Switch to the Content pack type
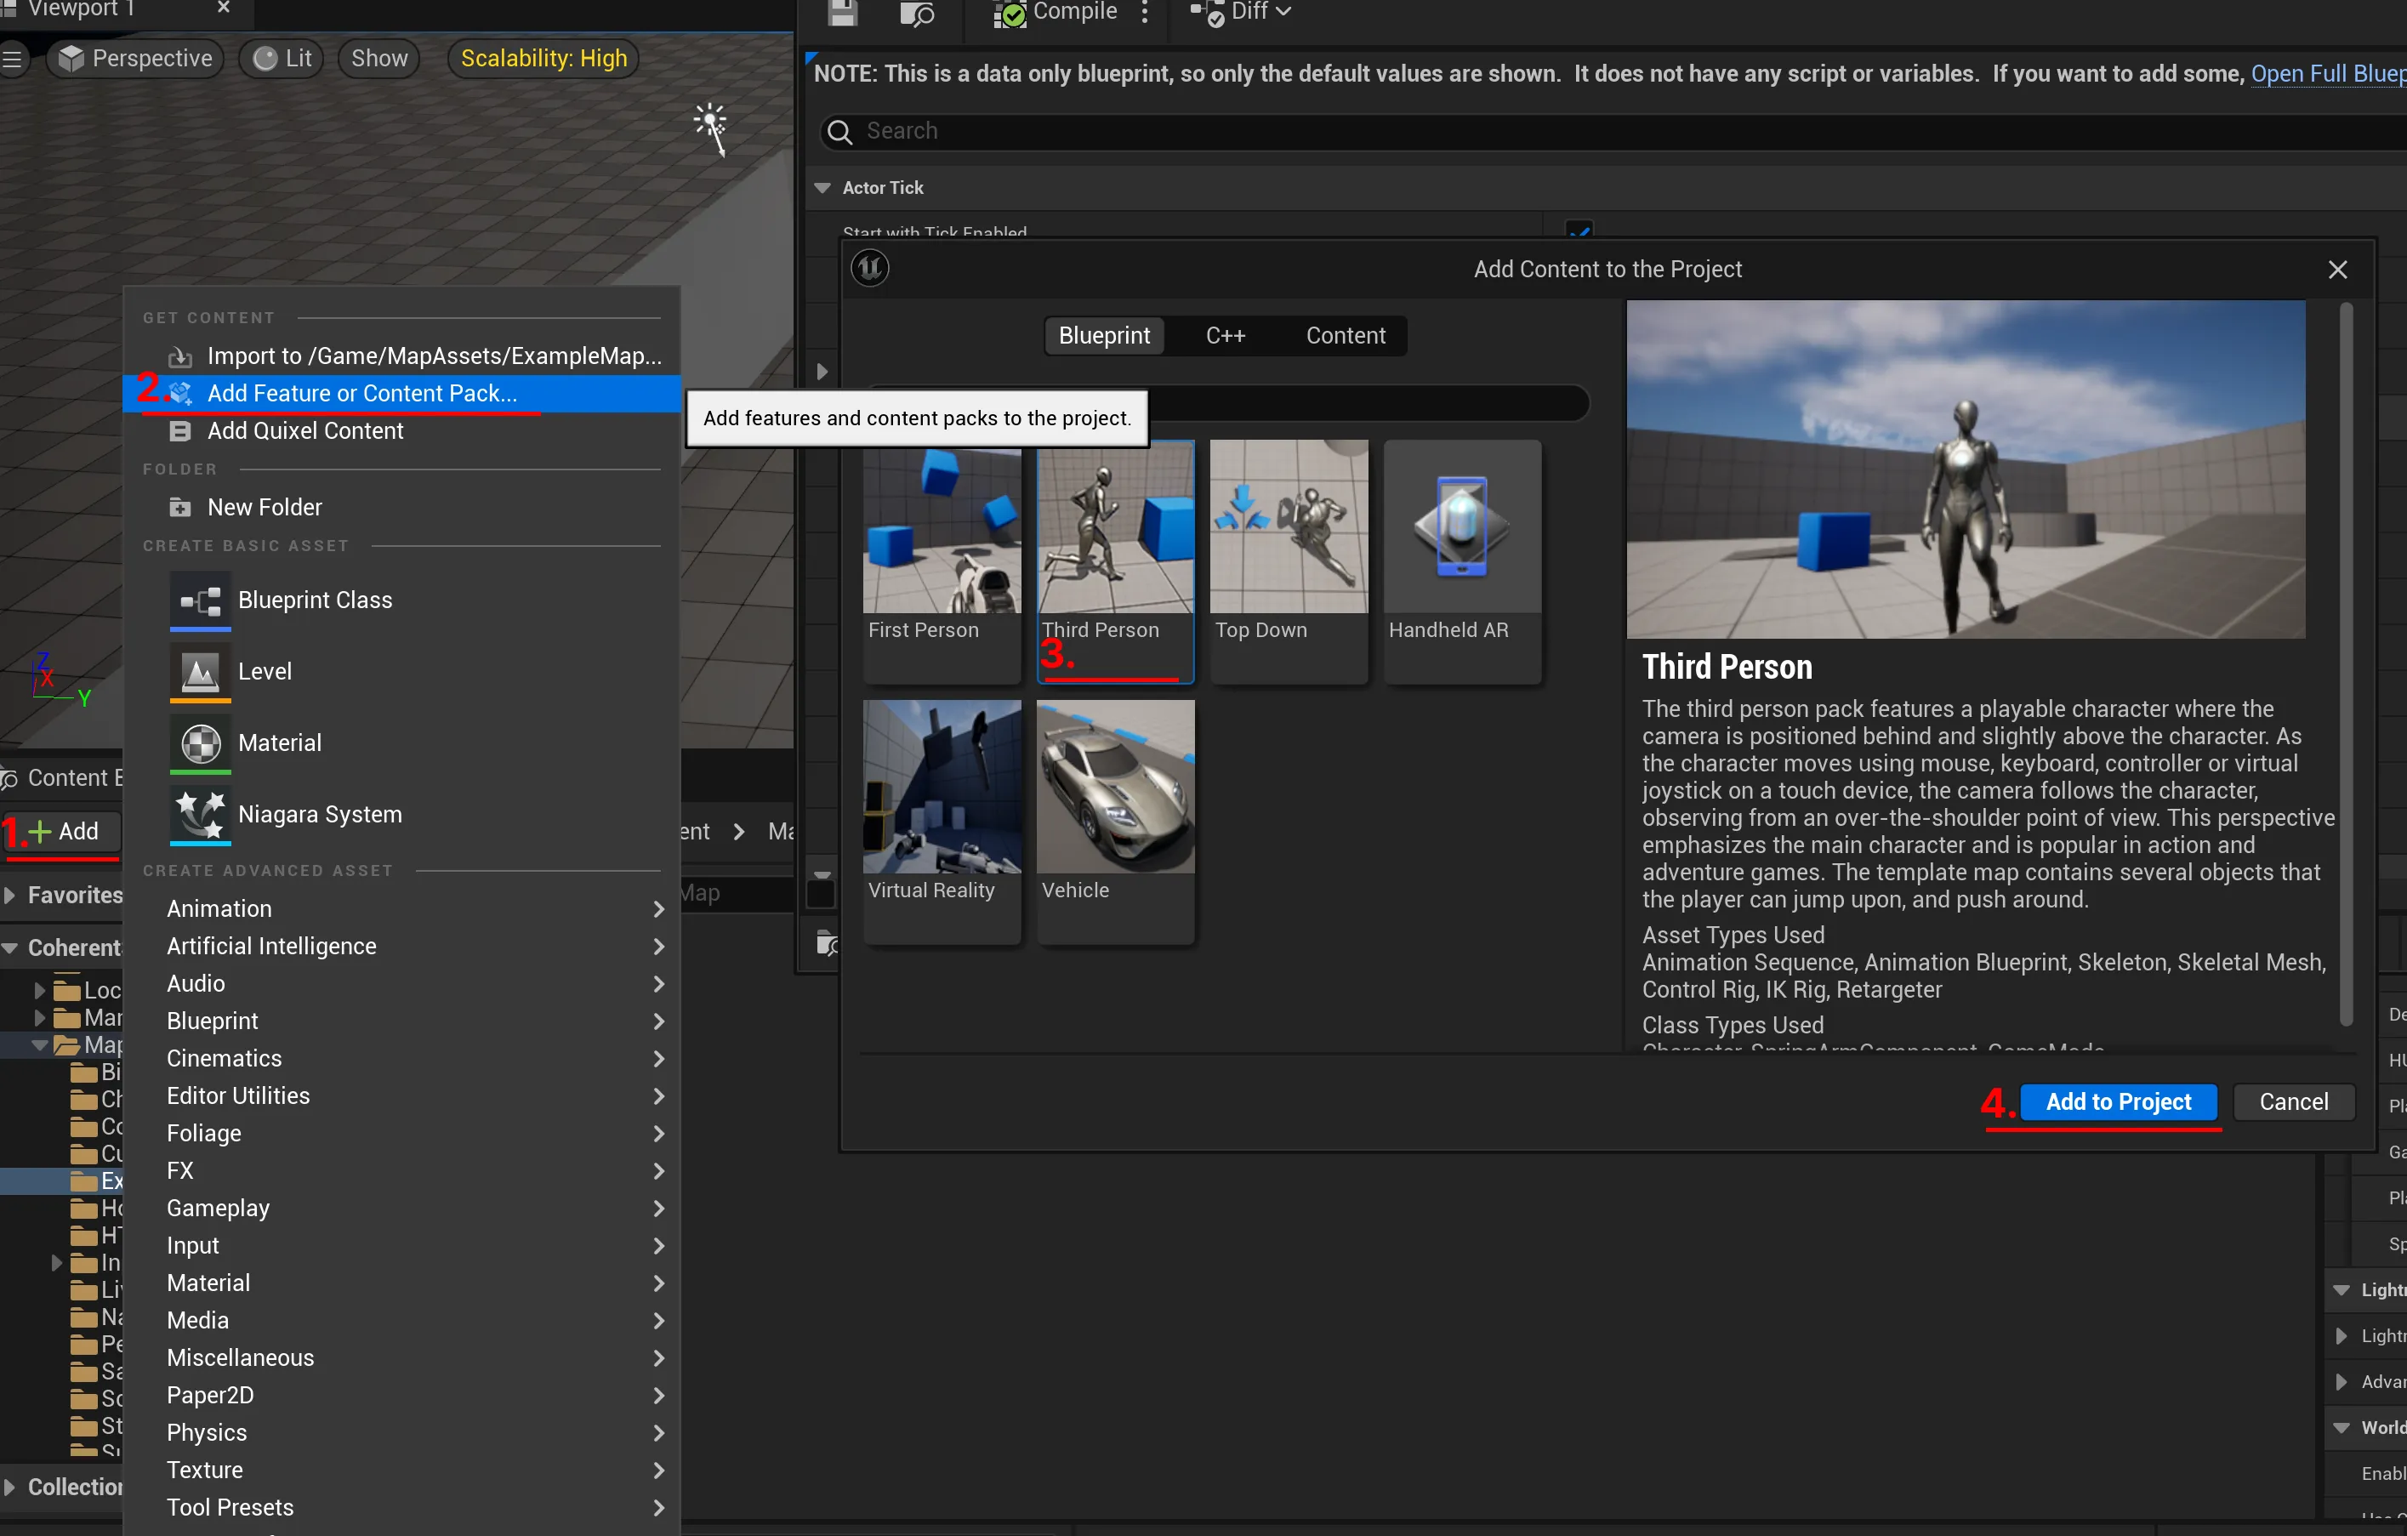 (1345, 336)
